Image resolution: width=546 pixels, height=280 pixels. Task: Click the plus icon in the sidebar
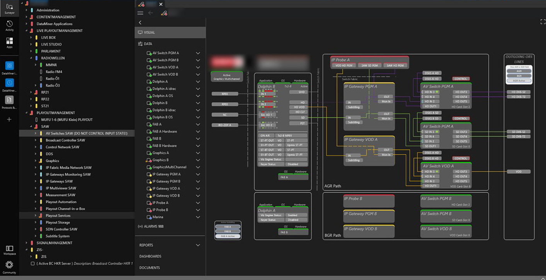(9, 119)
